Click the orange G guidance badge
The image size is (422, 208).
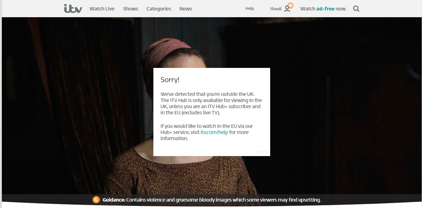[x=96, y=200]
